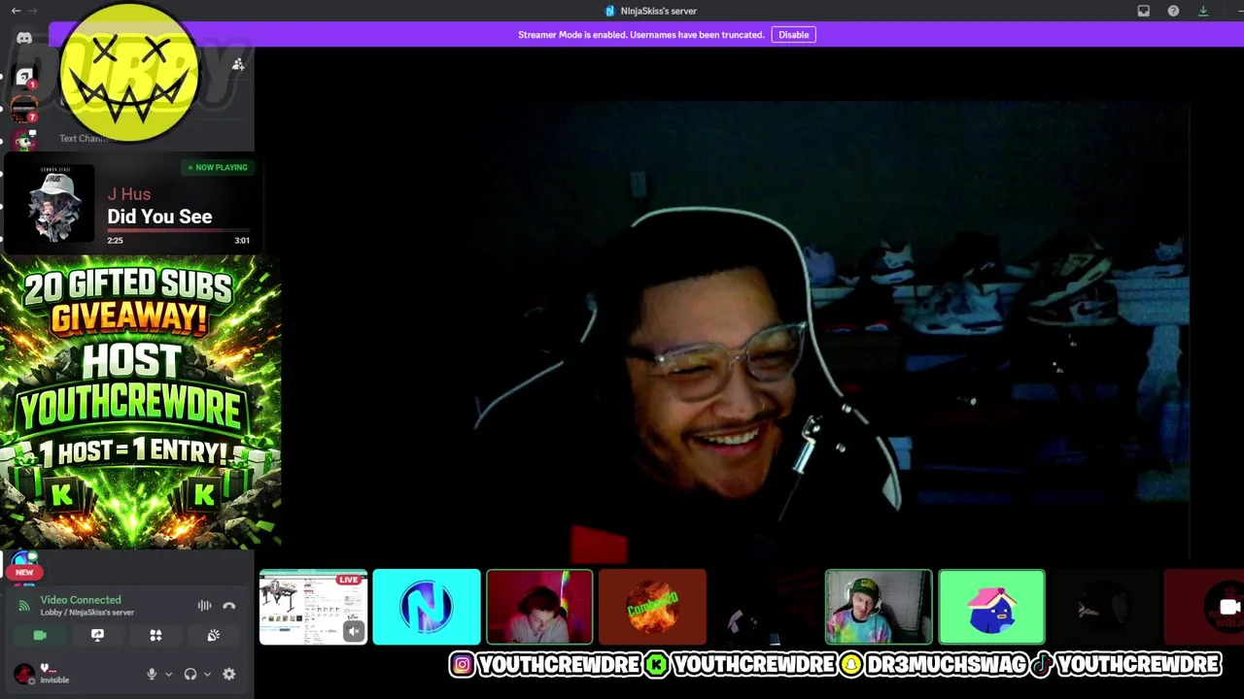The width and height of the screenshot is (1244, 699).
Task: Open User Settings gear
Action: click(x=229, y=674)
